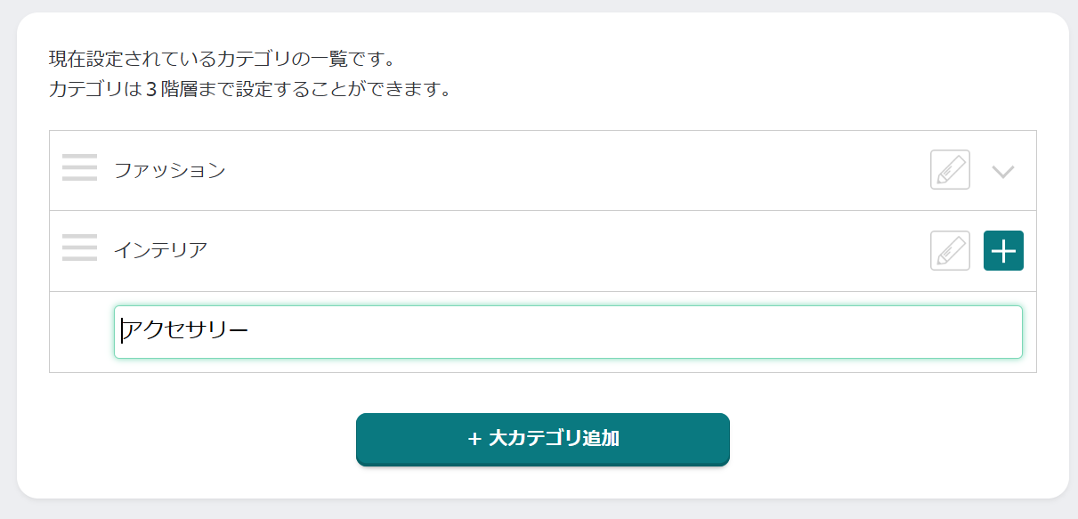Image resolution: width=1078 pixels, height=519 pixels.
Task: Expand the ファッション category chevron
Action: (1003, 172)
